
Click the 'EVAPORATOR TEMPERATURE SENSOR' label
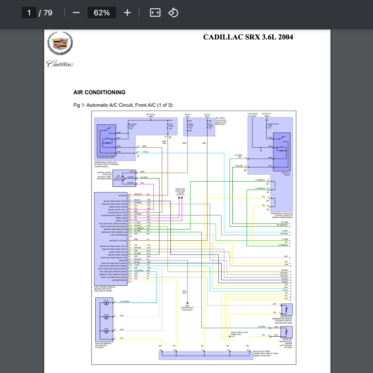pos(282,320)
